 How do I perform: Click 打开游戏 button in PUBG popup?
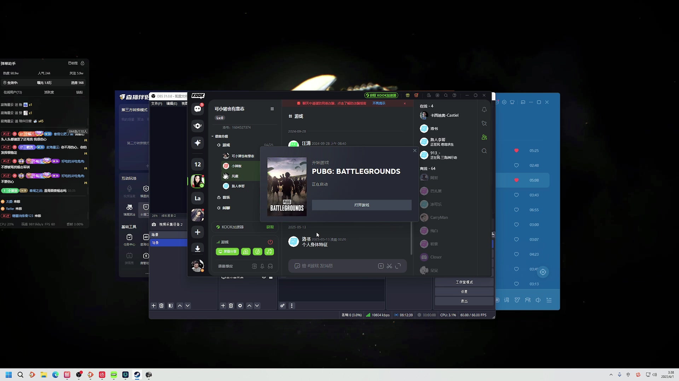tap(362, 205)
